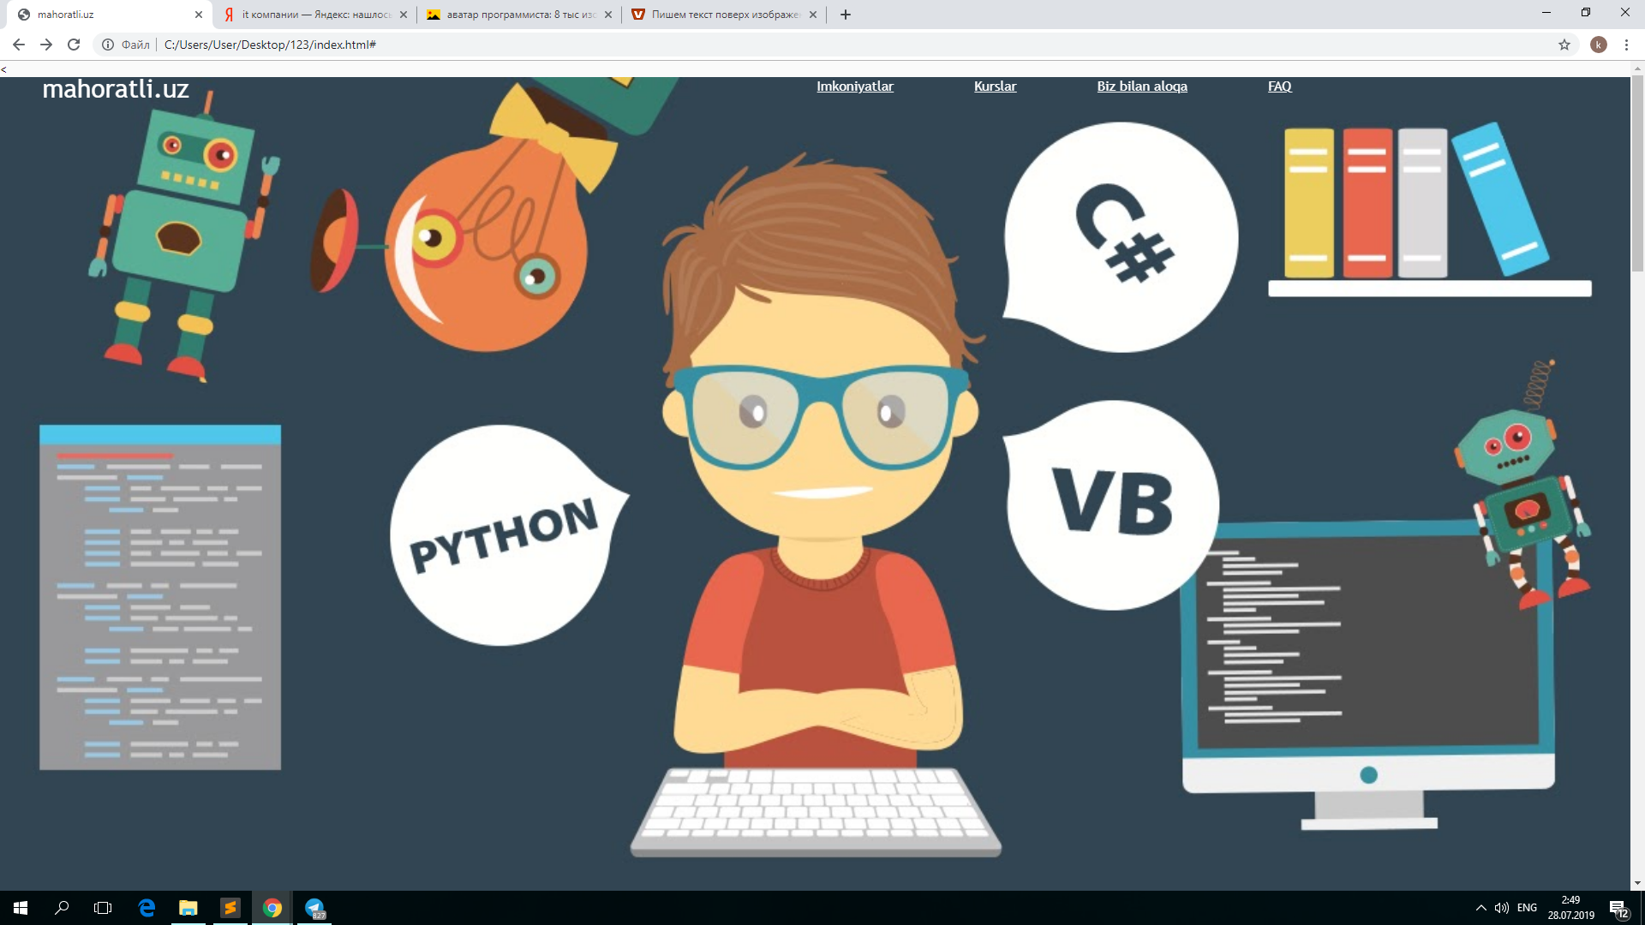Viewport: 1645px width, 925px height.
Task: Open Task View on taskbar
Action: tap(103, 908)
